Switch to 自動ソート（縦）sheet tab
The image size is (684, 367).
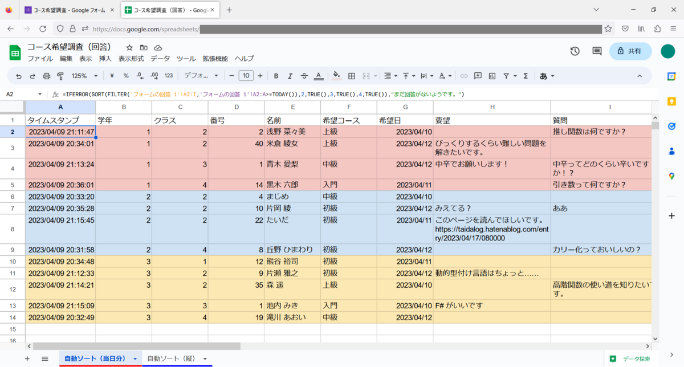point(177,358)
